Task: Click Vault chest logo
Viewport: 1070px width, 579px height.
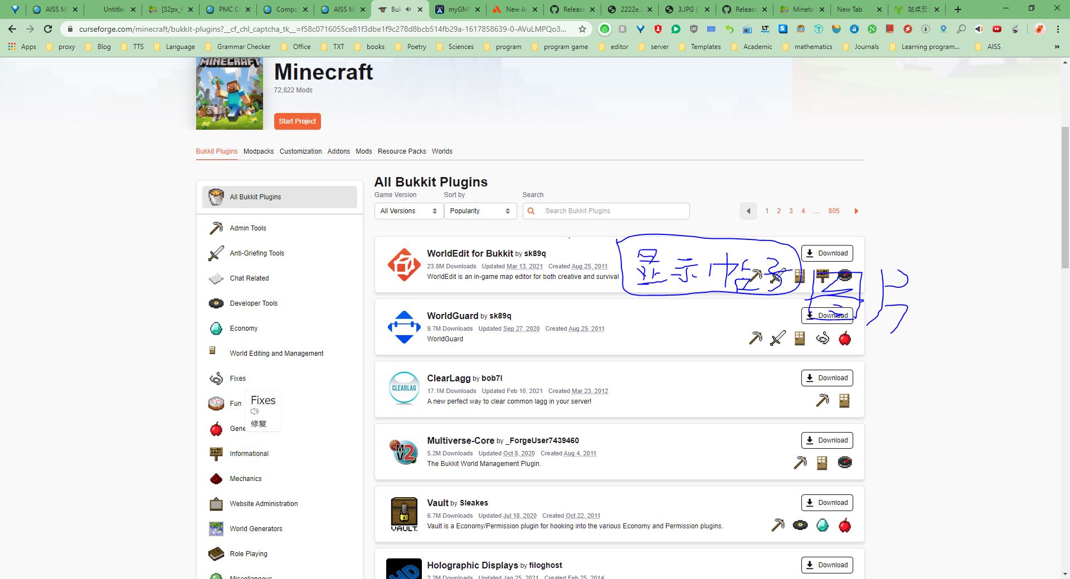Action: click(404, 513)
